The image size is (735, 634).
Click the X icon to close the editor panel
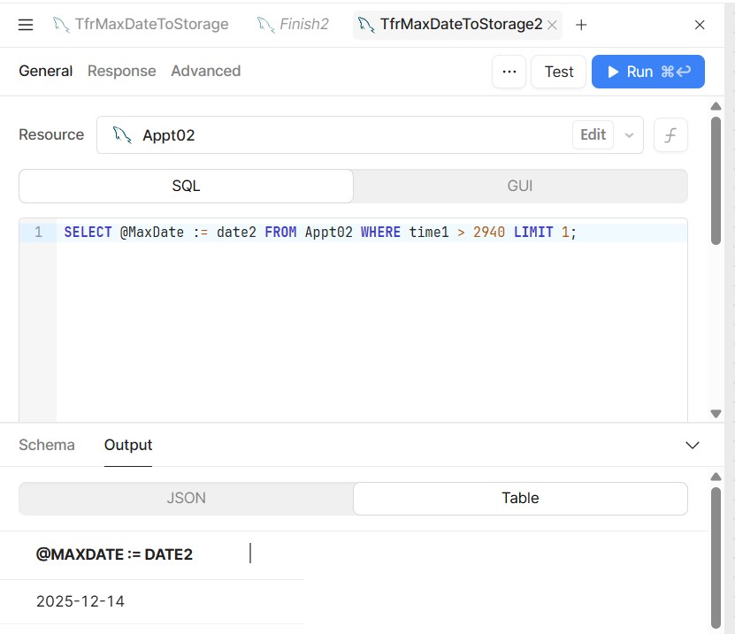700,25
